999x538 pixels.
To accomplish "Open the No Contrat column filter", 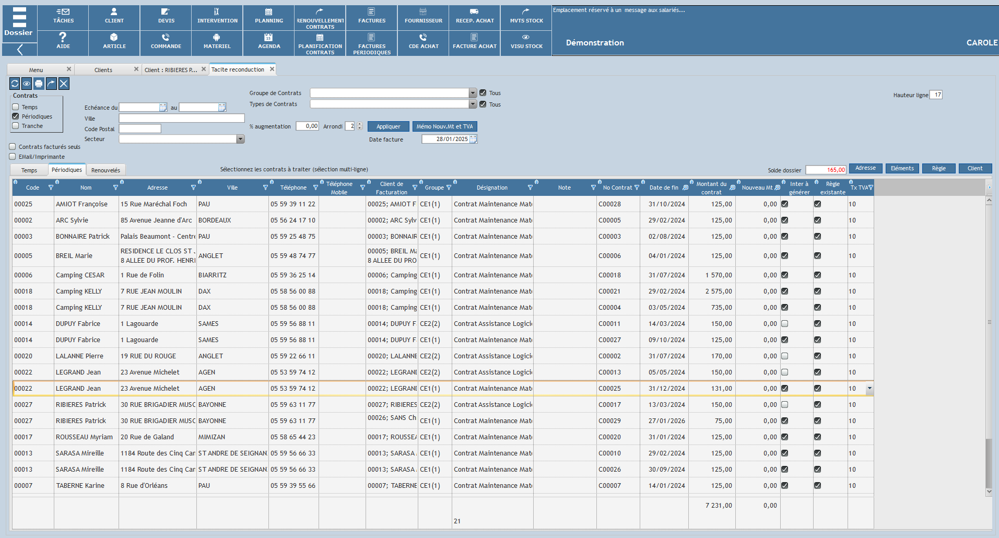I will [637, 188].
